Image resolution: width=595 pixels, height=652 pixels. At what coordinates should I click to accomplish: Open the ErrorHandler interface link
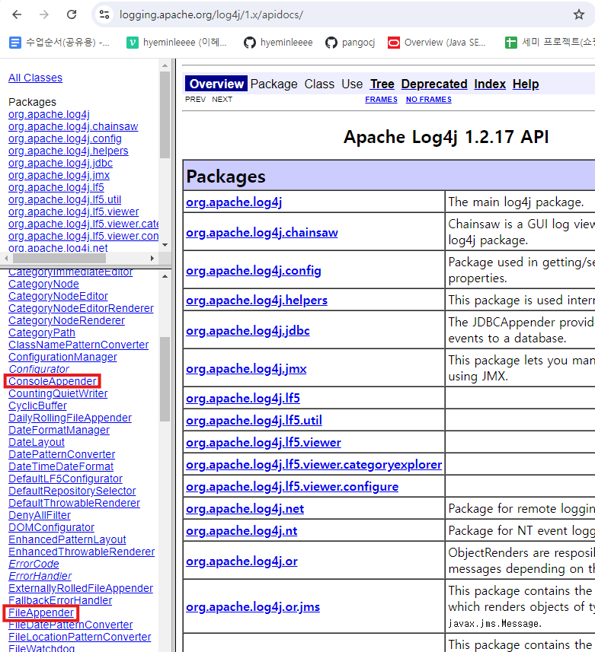pos(40,576)
